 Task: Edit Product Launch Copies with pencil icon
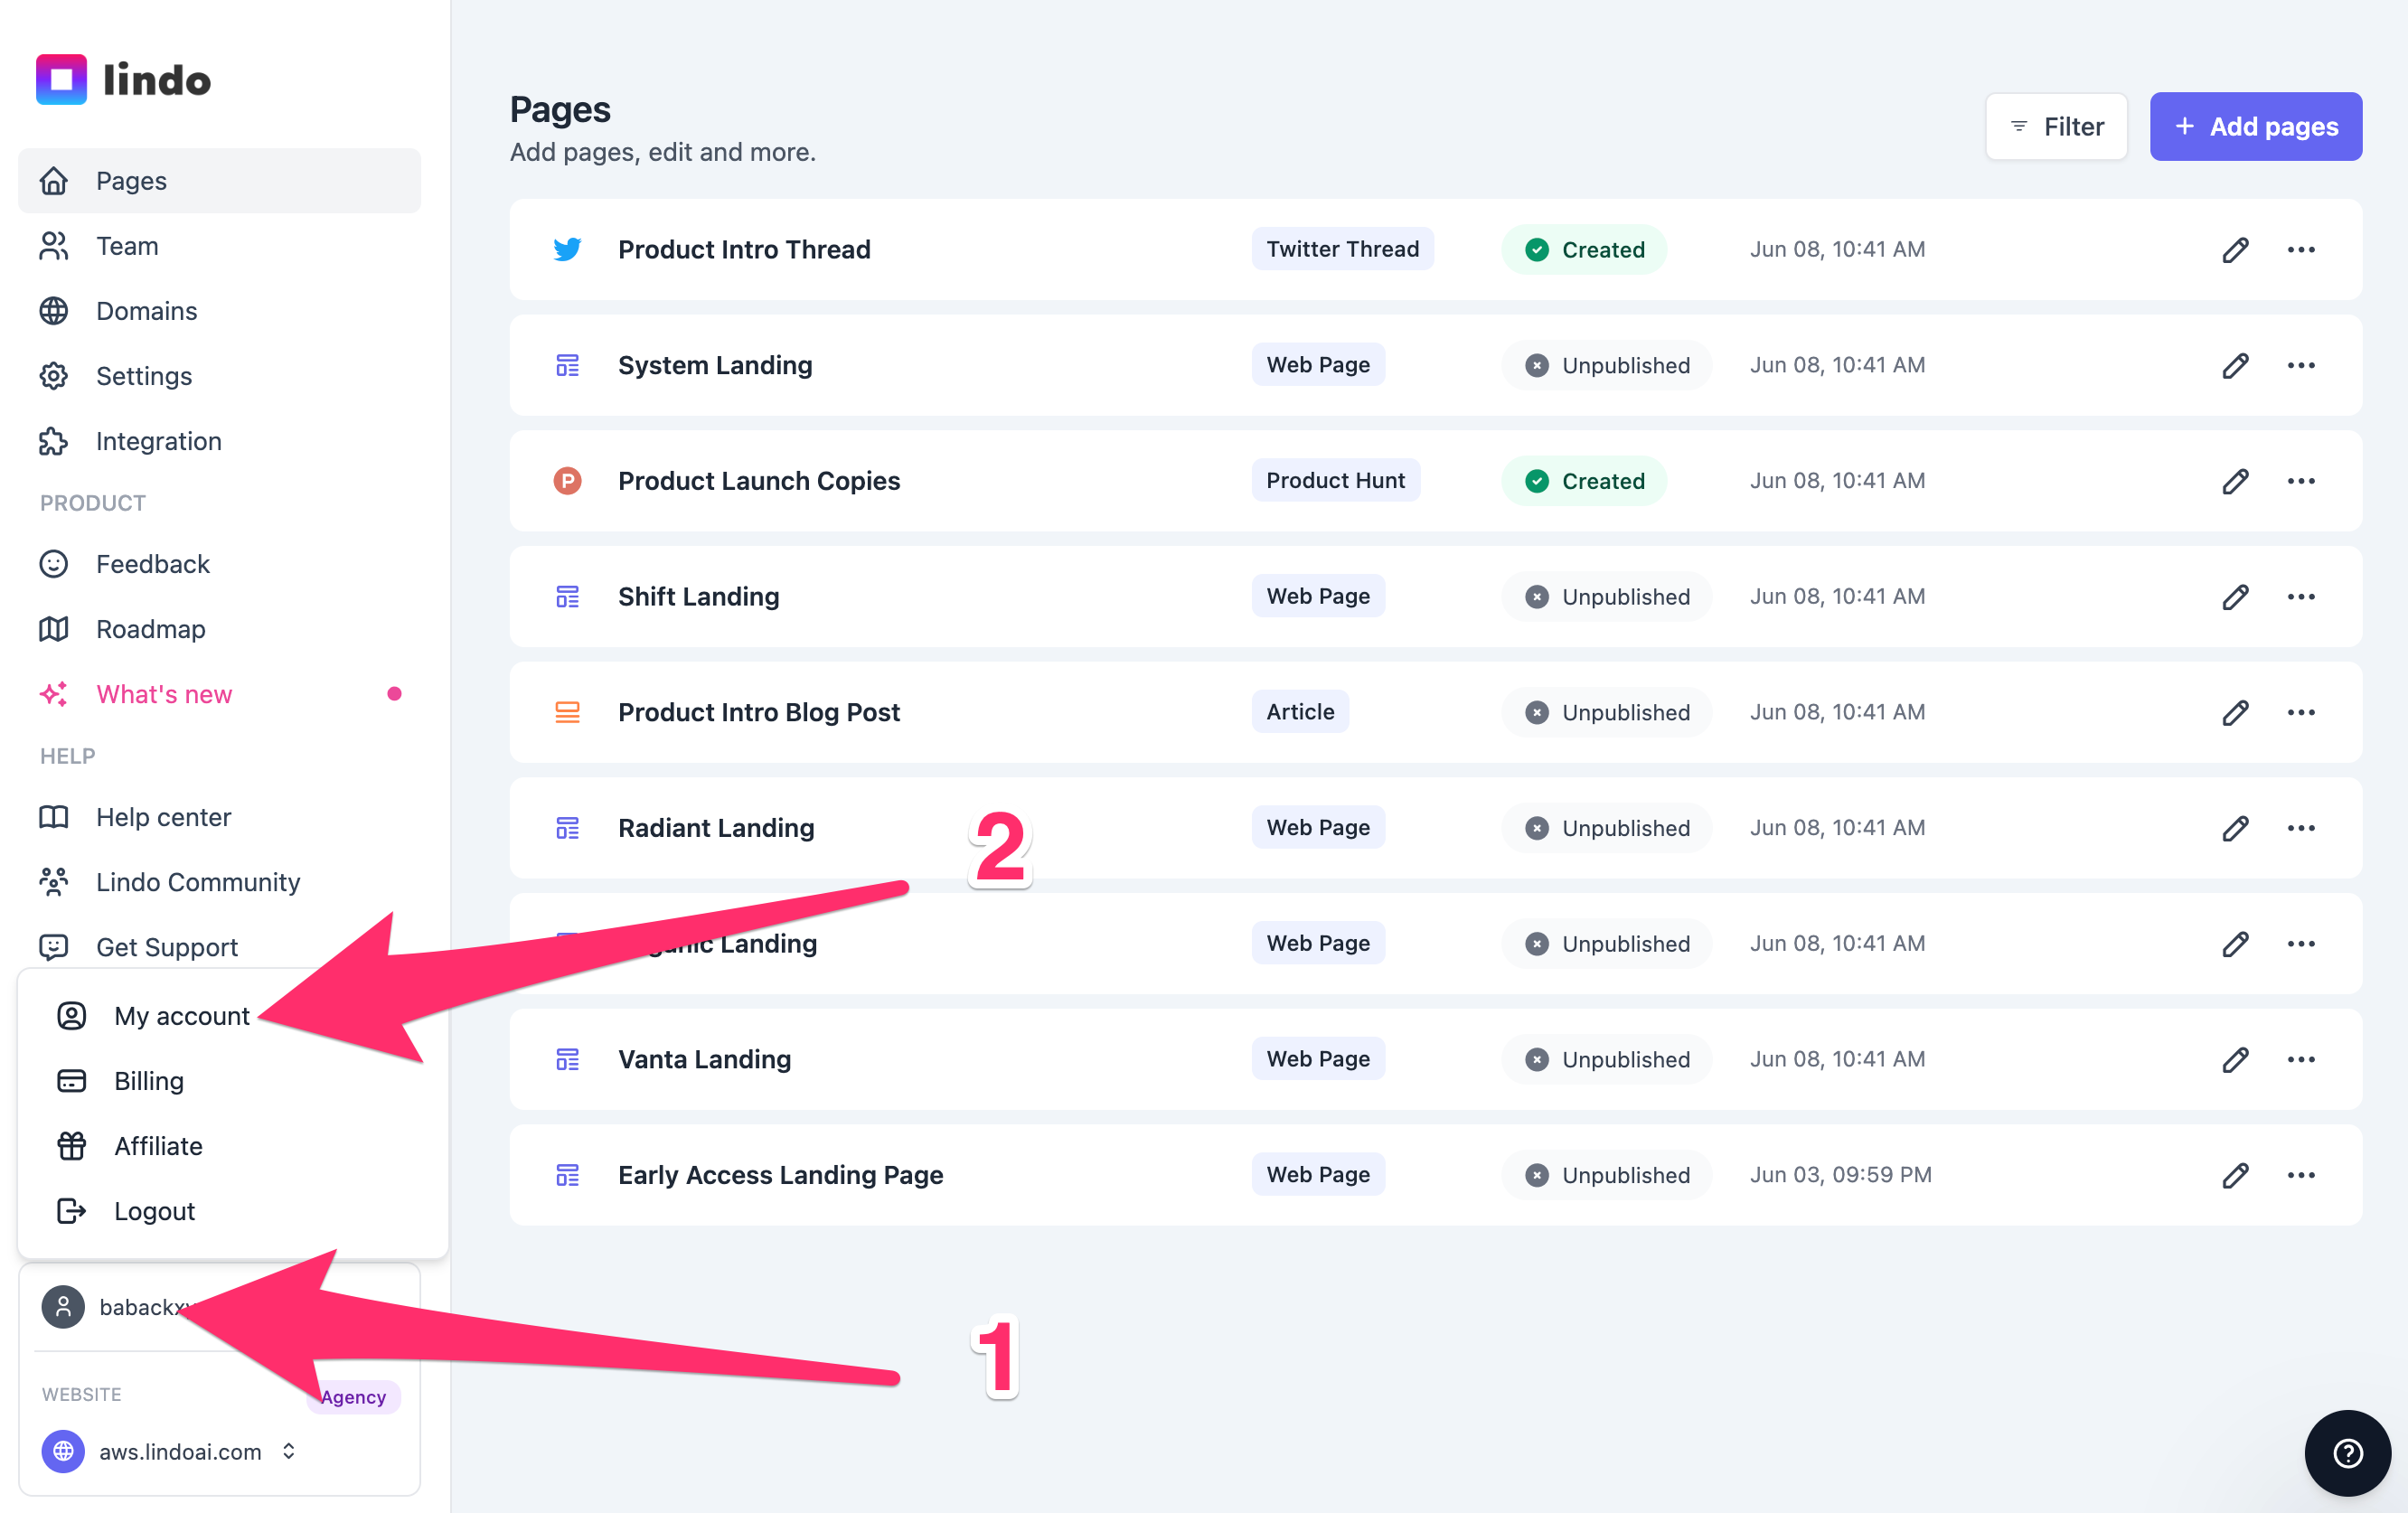(x=2235, y=481)
